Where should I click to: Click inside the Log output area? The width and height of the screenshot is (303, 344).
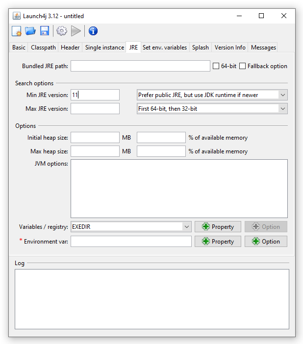pyautogui.click(x=152, y=299)
